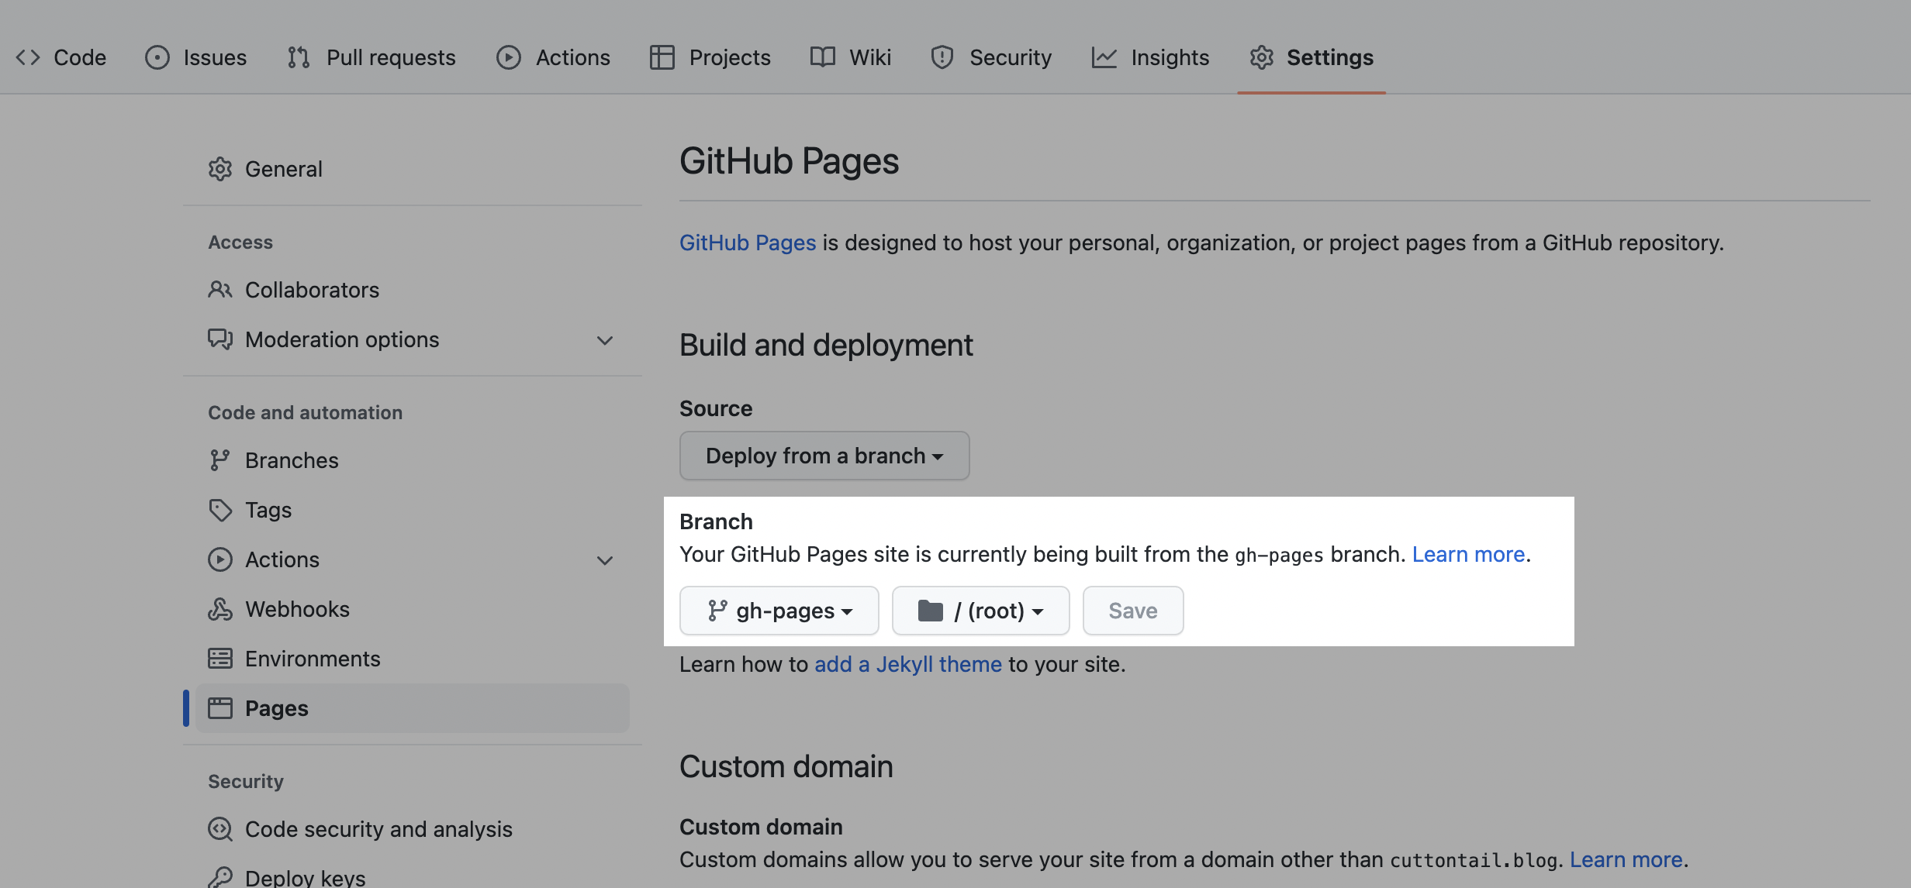The width and height of the screenshot is (1911, 888).
Task: Open the gh-pages branch selector
Action: tap(779, 611)
